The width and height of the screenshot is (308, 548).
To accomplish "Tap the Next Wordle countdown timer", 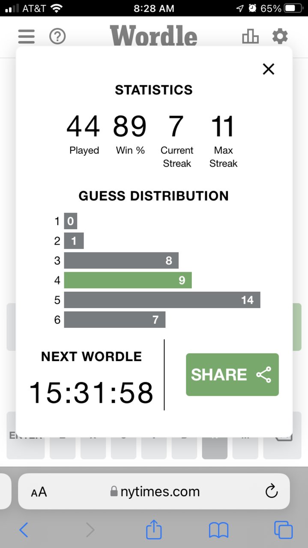I will tap(91, 393).
